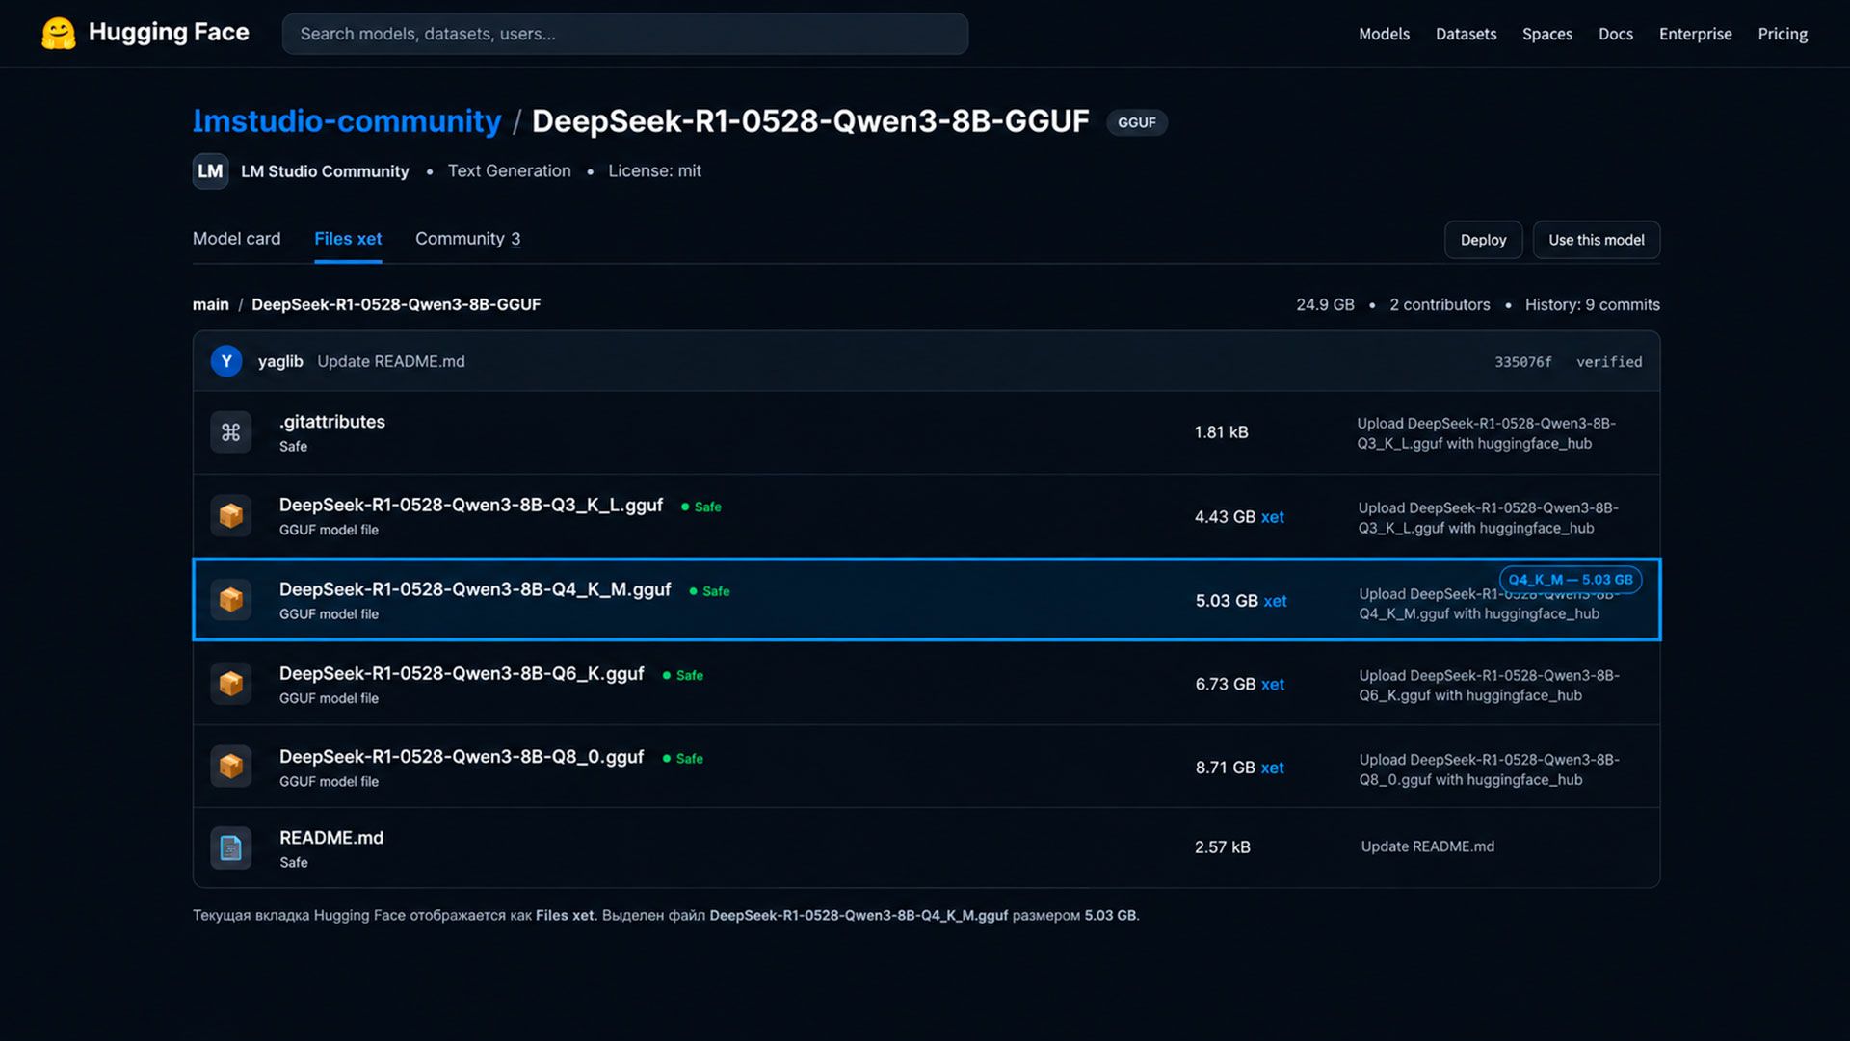
Task: Click the Q4_K_M gguf package icon
Action: tap(231, 600)
